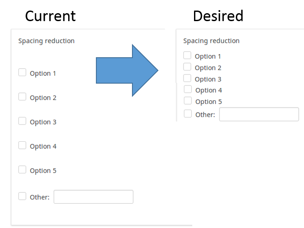
Task: Check Option 1 in the widely spaced list
Action: 22,73
